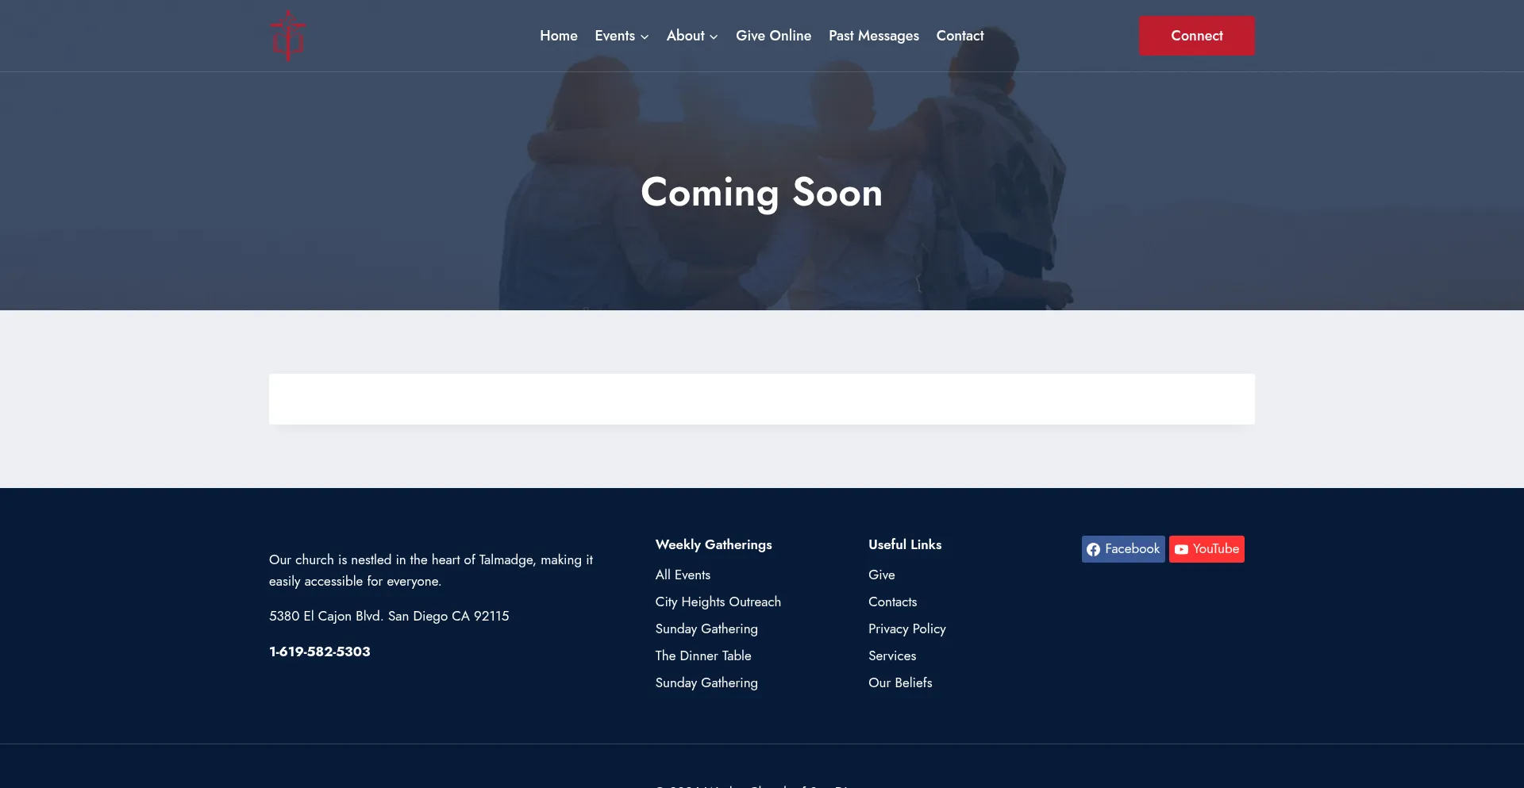Open the Facebook social link

pyautogui.click(x=1122, y=549)
